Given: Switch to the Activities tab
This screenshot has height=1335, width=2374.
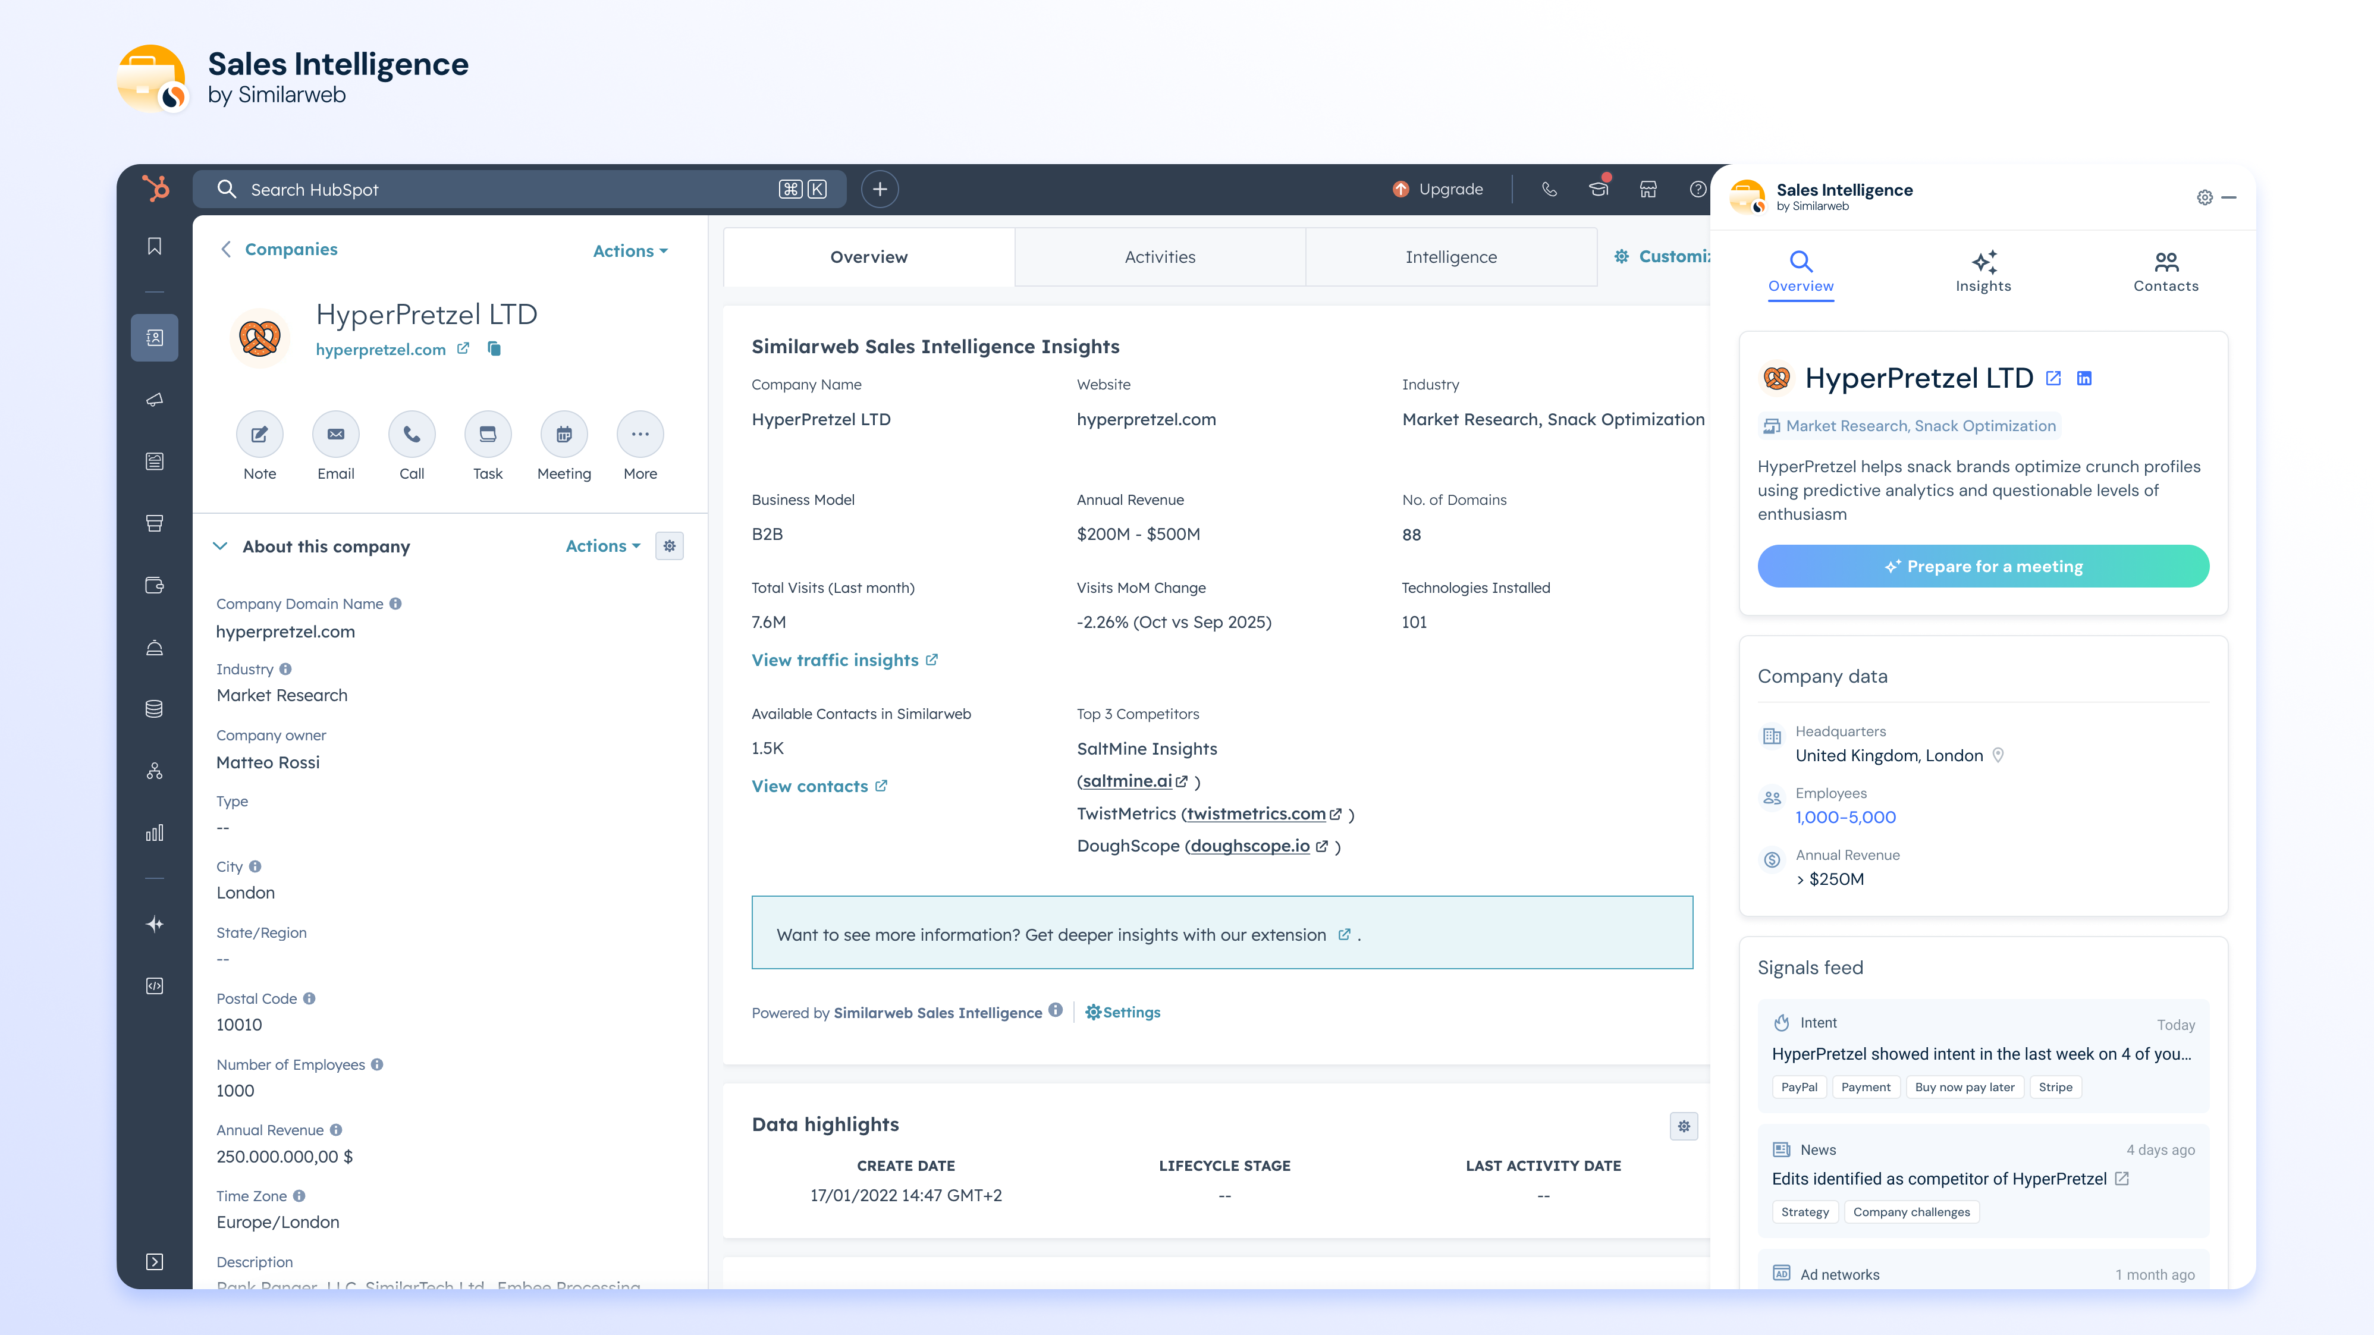Looking at the screenshot, I should click(1160, 257).
